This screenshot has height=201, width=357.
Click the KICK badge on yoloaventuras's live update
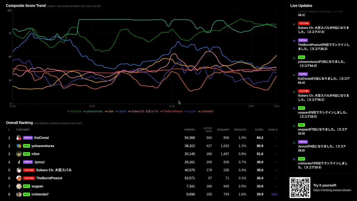coord(301,57)
